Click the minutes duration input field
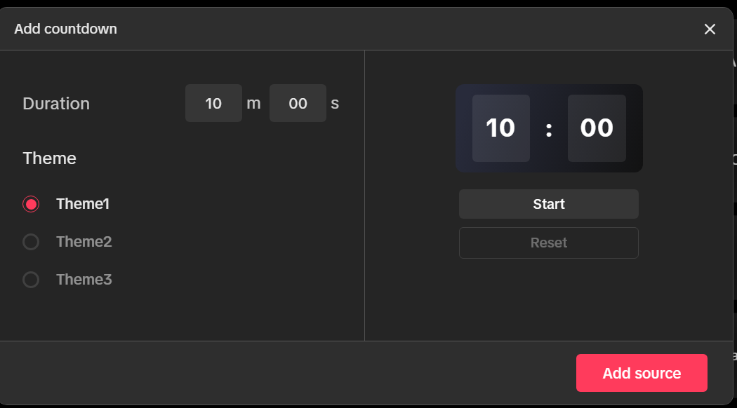This screenshot has width=737, height=408. [213, 103]
